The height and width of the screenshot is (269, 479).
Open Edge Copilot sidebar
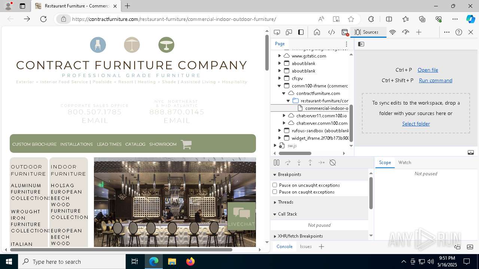(470, 19)
